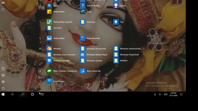The image size is (198, 111).
Task: Expand Windows Accessories chevron
Action: pos(110,49)
